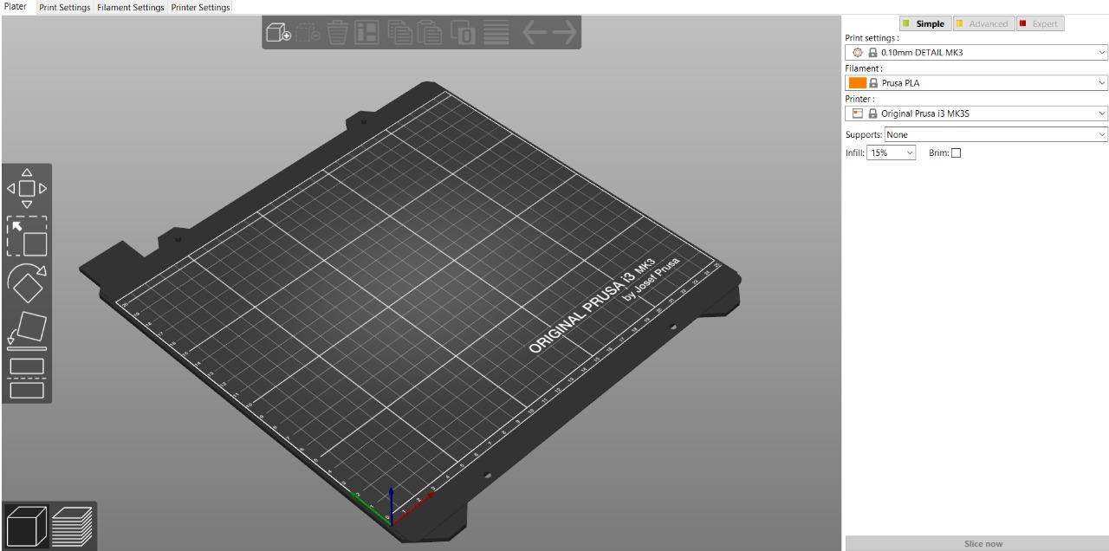Open the Plater tab
The width and height of the screenshot is (1109, 551).
15,7
